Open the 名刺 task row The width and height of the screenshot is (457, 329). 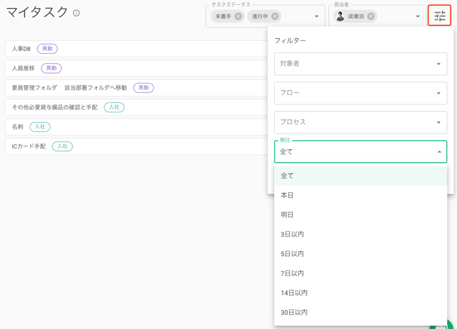click(136, 127)
